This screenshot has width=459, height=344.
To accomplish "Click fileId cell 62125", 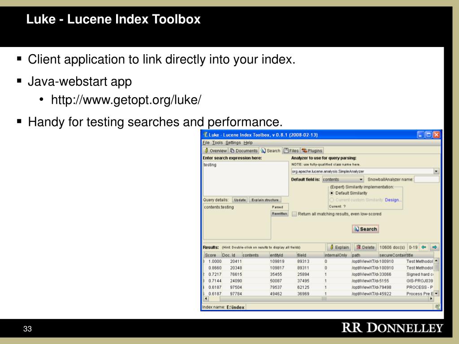I will [303, 287].
